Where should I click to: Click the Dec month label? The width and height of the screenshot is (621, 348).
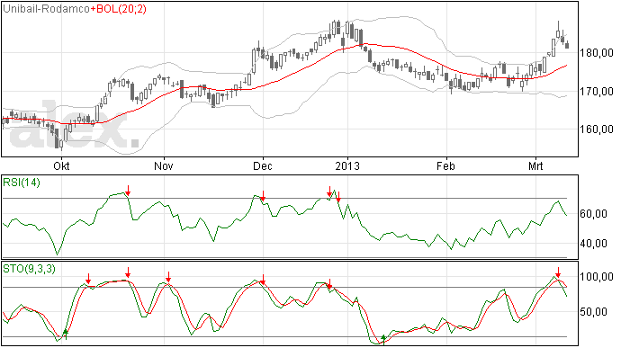click(263, 165)
